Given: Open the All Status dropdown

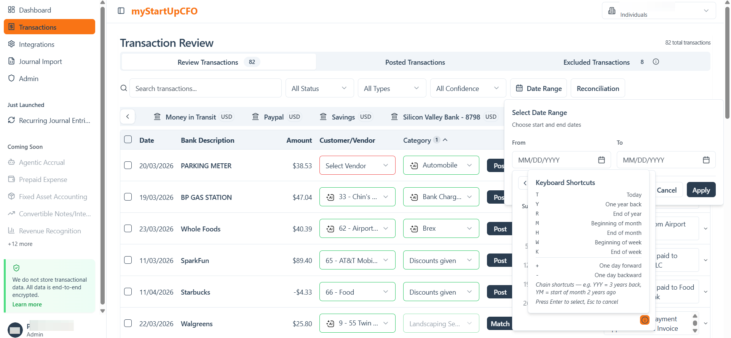Looking at the screenshot, I should 319,88.
